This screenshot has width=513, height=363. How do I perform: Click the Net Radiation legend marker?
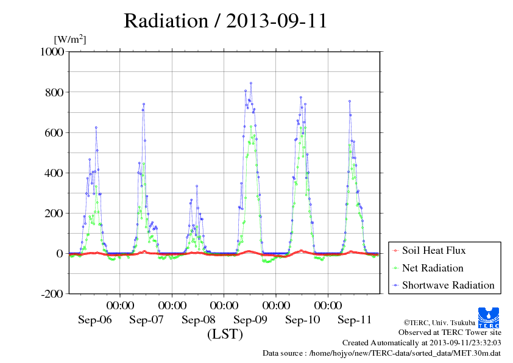click(x=396, y=268)
